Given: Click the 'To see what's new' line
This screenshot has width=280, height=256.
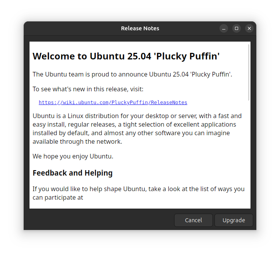Looking at the screenshot, I should pyautogui.click(x=88, y=89).
